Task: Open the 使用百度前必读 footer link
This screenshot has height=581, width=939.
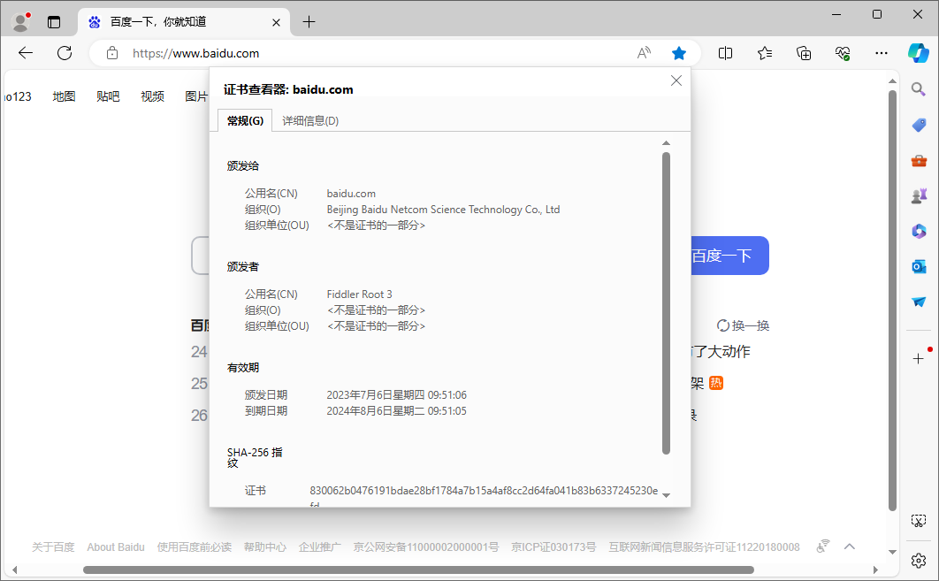Action: point(194,547)
